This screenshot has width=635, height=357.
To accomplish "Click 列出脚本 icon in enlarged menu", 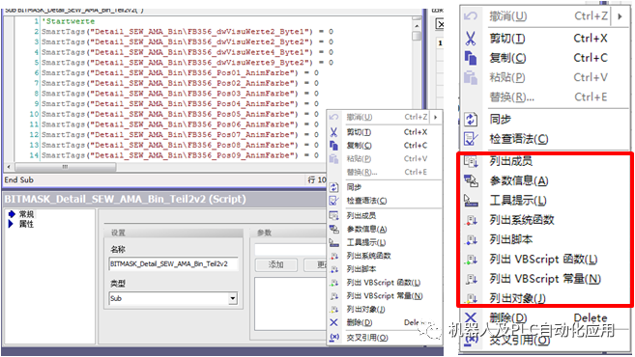I will (x=471, y=239).
